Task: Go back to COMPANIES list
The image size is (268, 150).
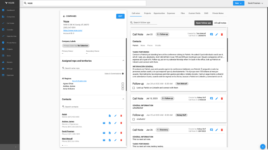Action: point(70,16)
